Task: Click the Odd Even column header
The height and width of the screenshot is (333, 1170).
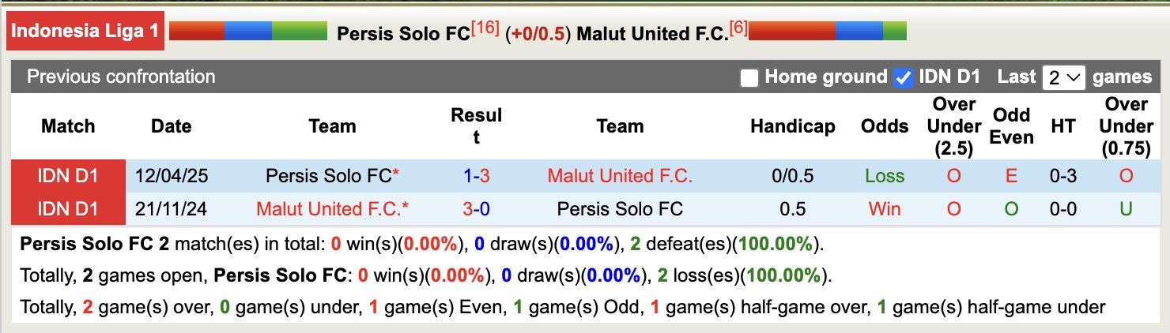Action: click(x=1011, y=126)
